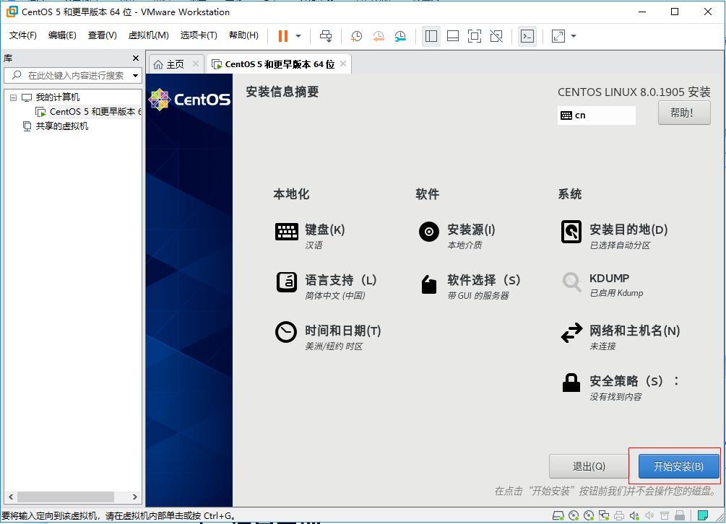Open the pause button dropdown arrow
The image size is (726, 524).
[x=297, y=36]
